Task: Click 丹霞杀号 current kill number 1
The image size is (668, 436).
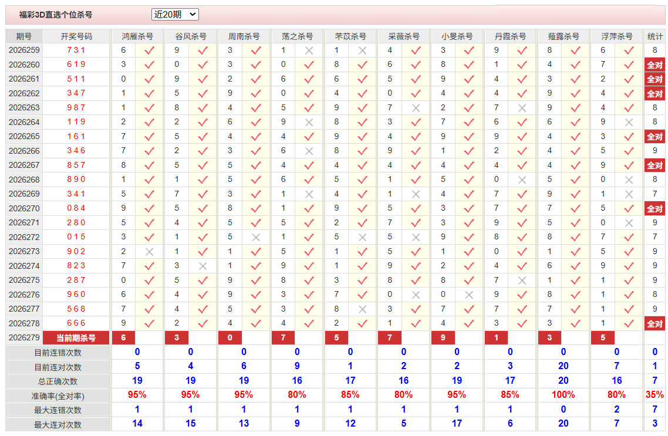Action: point(497,338)
